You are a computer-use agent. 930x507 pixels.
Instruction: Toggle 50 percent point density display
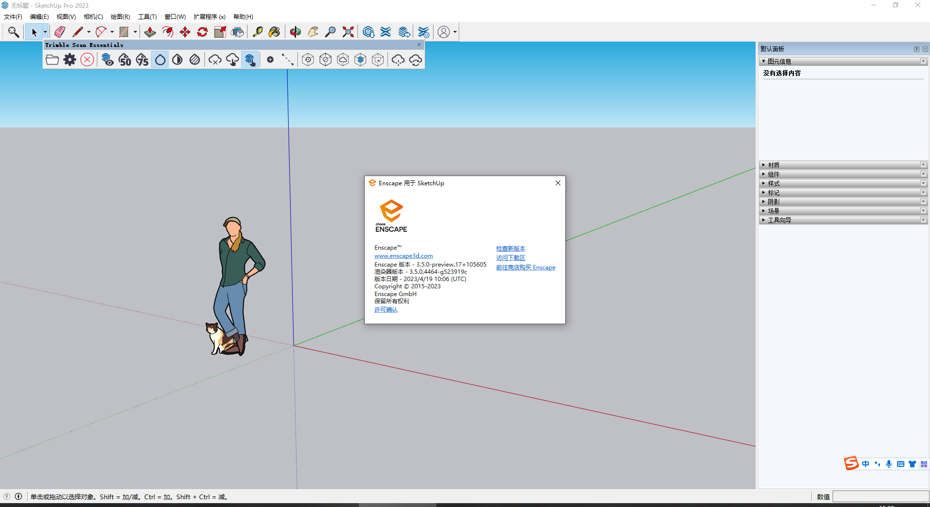pos(124,60)
